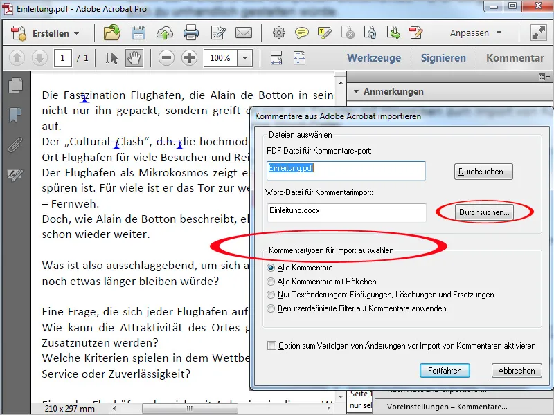Send file with the envelope email icon
The height and width of the screenshot is (415, 554).
[x=244, y=33]
